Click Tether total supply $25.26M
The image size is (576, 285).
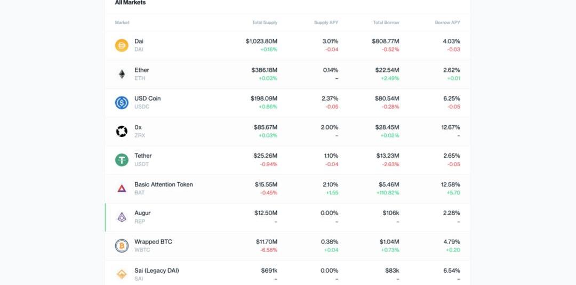pyautogui.click(x=265, y=156)
